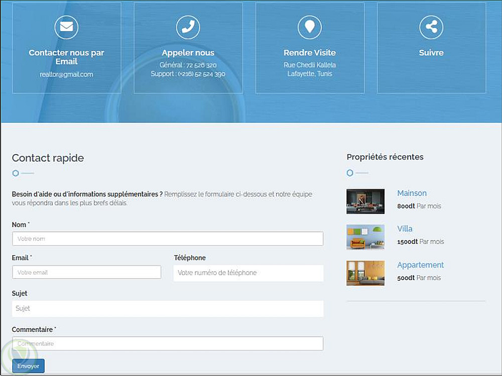Click the map pin location icon
Image resolution: width=502 pixels, height=376 pixels.
pyautogui.click(x=310, y=27)
